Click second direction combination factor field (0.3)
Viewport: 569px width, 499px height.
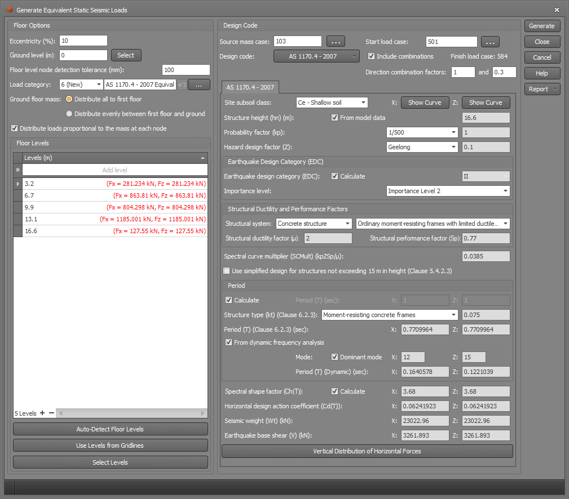[504, 72]
